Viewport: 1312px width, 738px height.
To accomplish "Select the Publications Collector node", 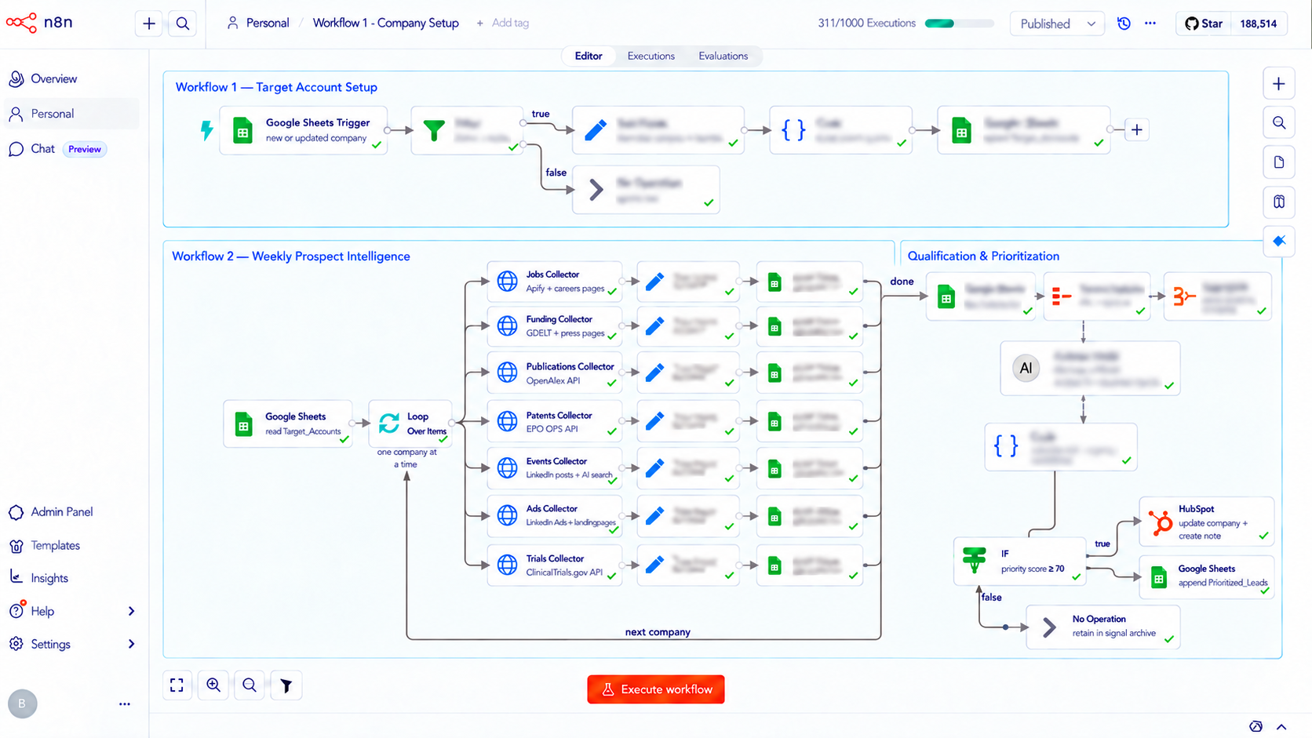I will click(555, 373).
